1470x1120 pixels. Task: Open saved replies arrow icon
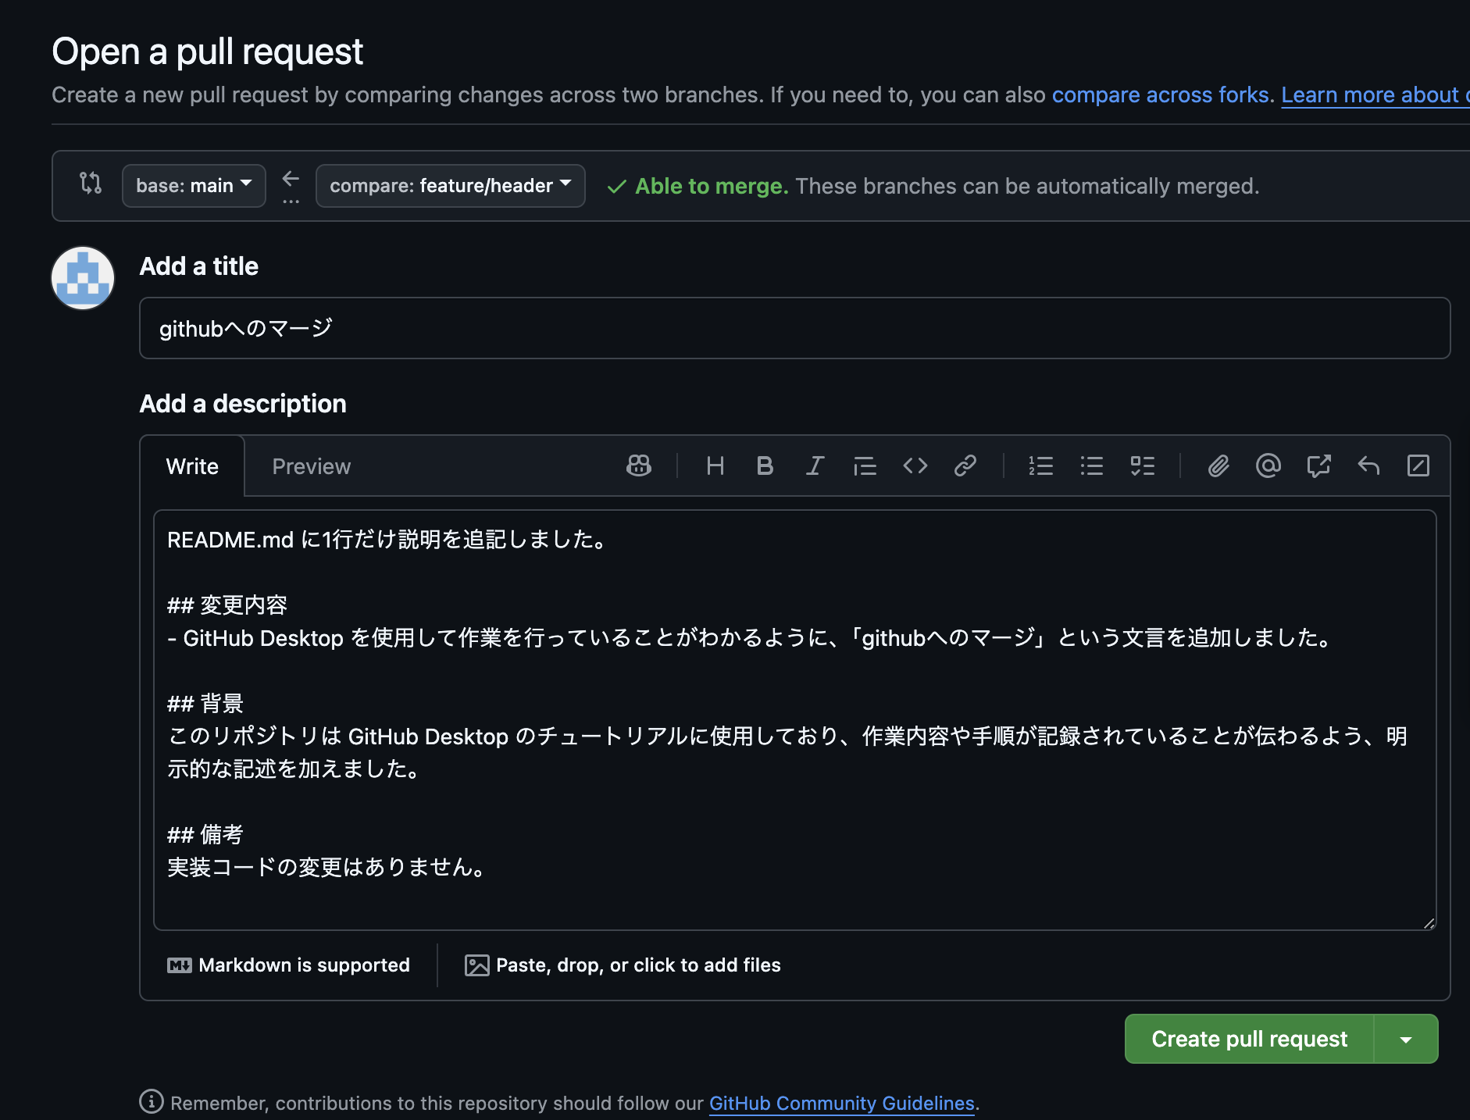[1368, 466]
